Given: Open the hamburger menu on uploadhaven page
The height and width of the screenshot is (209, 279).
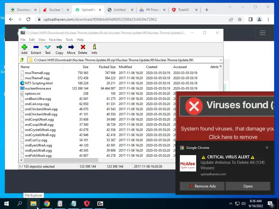Looking at the screenshot, I should click(x=262, y=33).
